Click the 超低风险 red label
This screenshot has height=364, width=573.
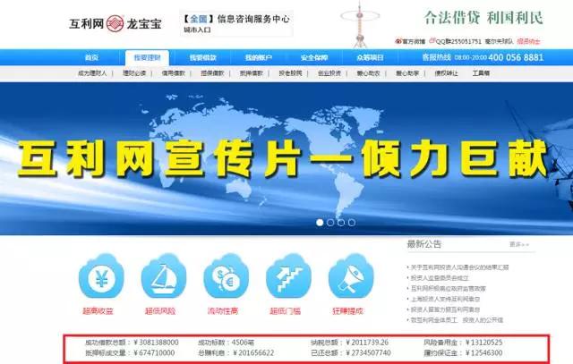click(160, 311)
